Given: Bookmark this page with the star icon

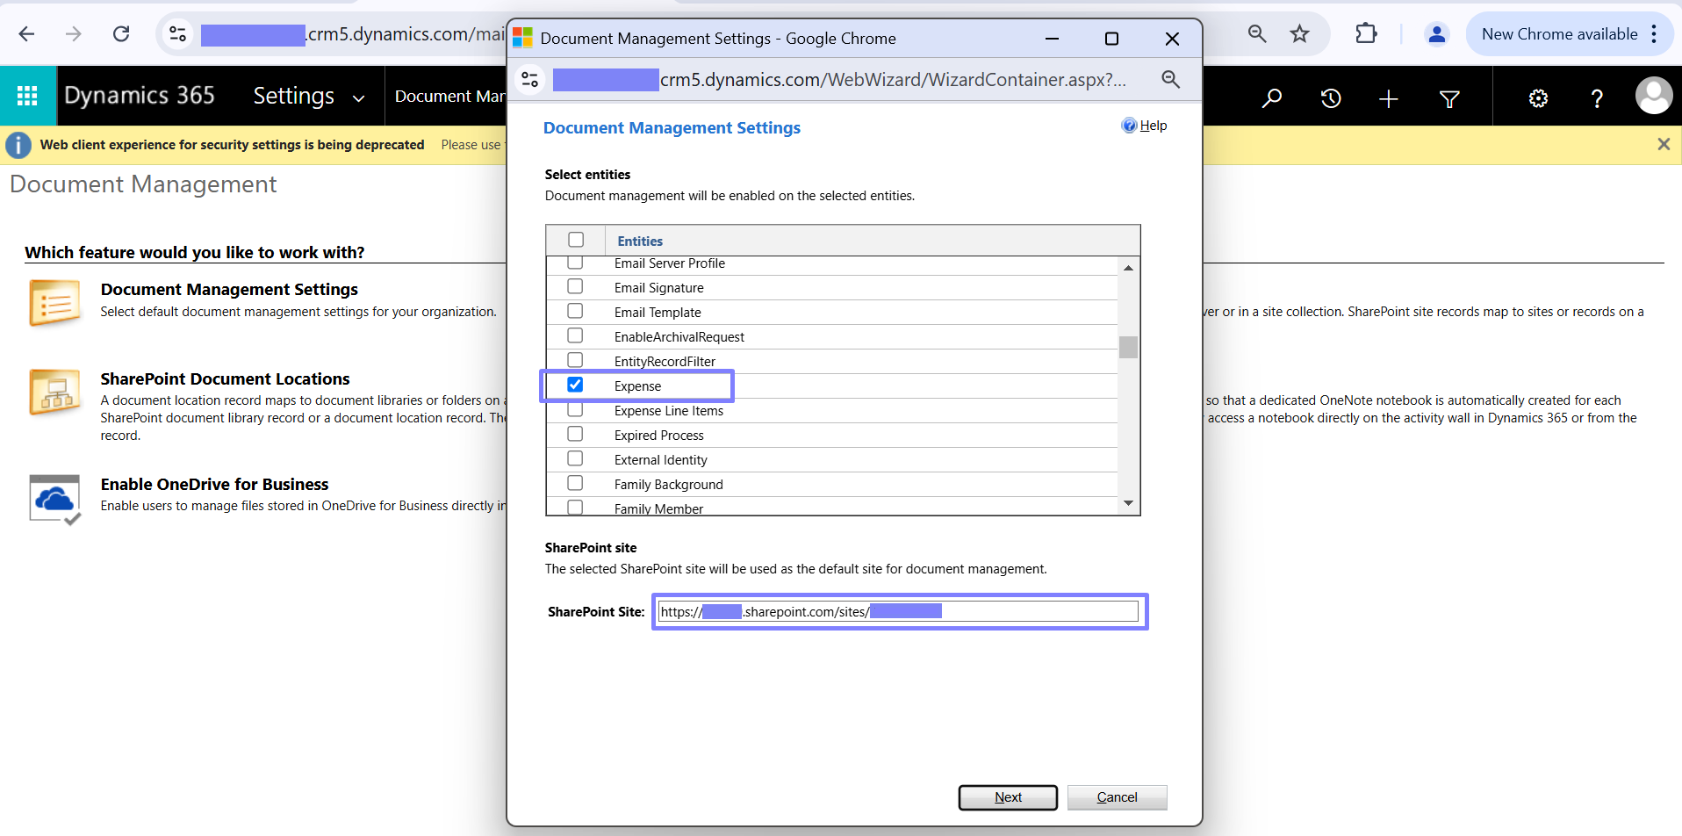Looking at the screenshot, I should 1299,34.
